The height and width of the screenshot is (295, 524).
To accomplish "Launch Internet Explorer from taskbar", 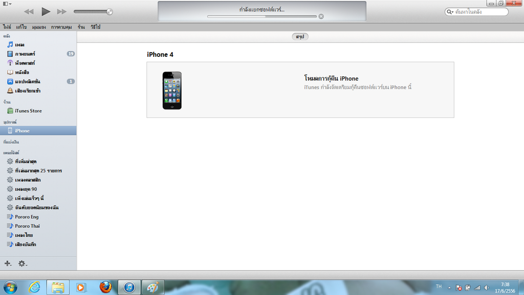I will pyautogui.click(x=34, y=287).
